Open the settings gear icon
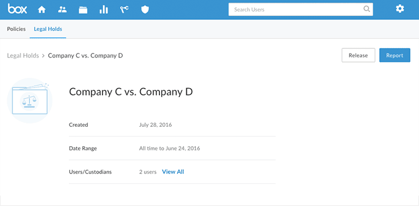Image resolution: width=419 pixels, height=207 pixels. click(400, 9)
